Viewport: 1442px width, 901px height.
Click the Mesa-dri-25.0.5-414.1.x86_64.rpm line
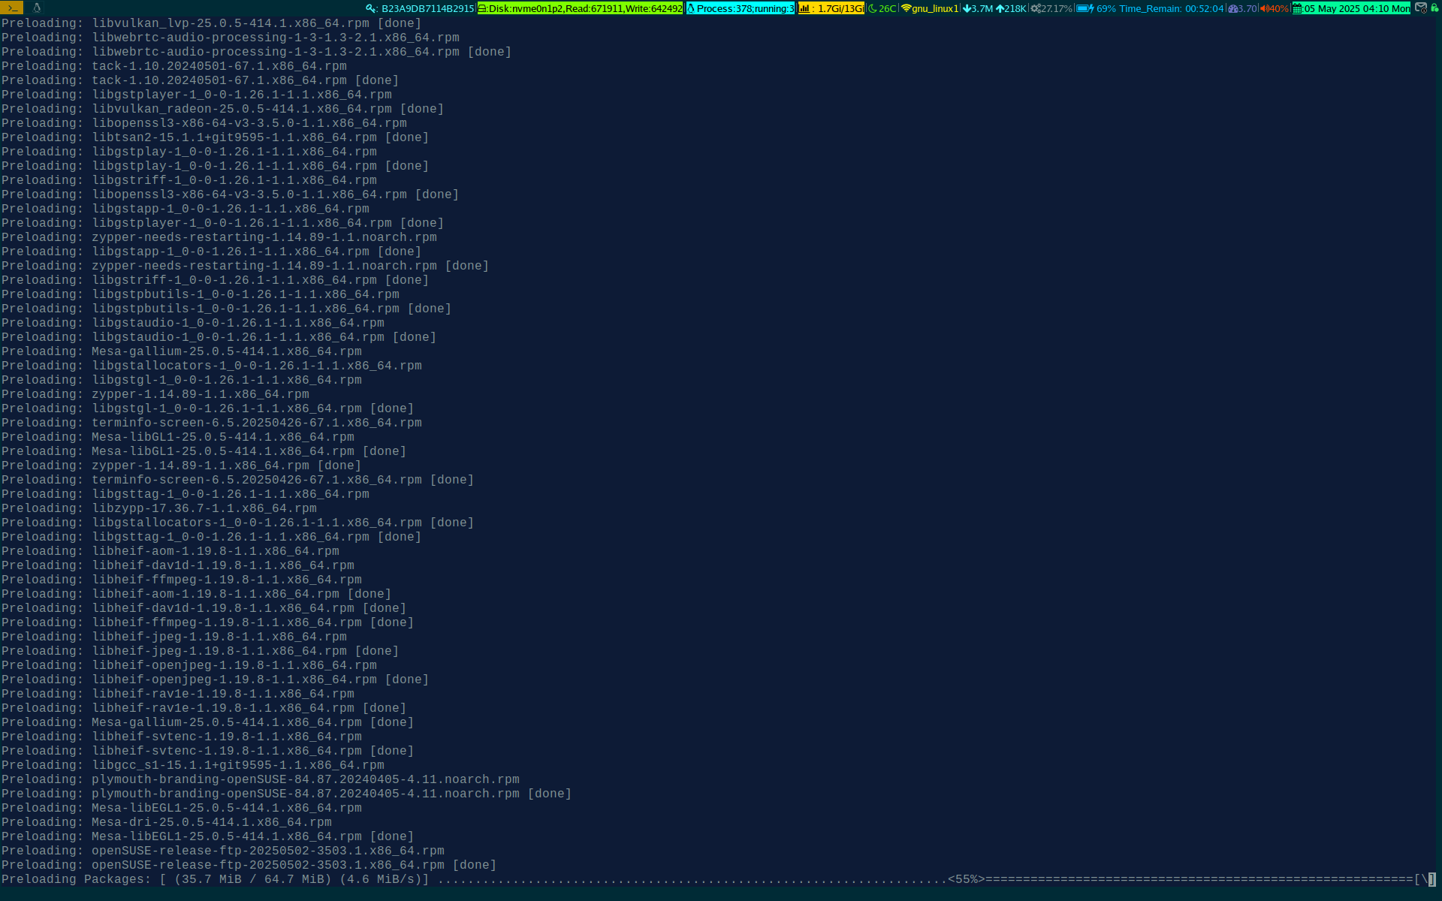(x=166, y=822)
